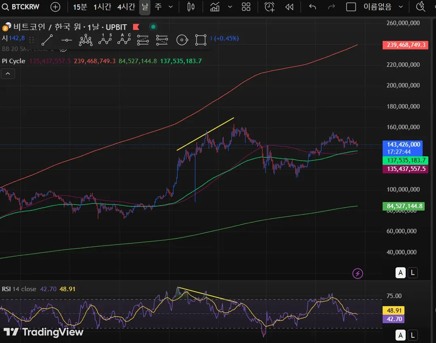Open the indicators icon
Screen dimensions: 436x343
pos(215,6)
